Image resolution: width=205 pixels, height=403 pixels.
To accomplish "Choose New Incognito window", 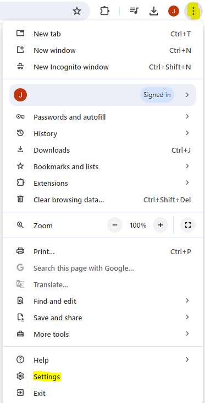I will tap(102, 67).
